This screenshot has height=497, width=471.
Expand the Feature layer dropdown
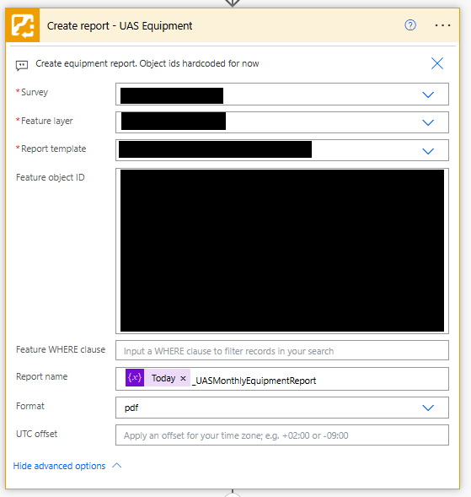428,122
